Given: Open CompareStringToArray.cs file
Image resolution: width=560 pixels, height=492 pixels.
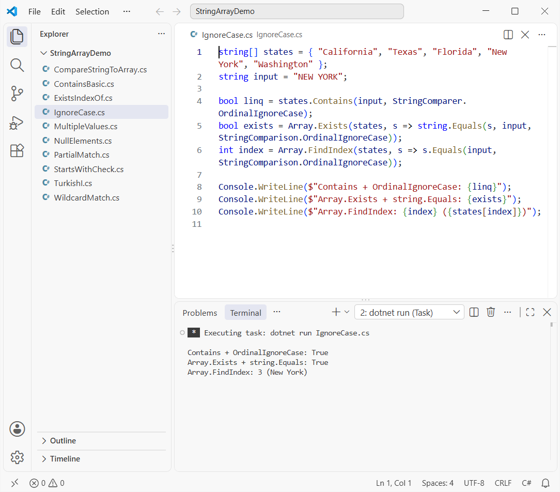Looking at the screenshot, I should 101,69.
